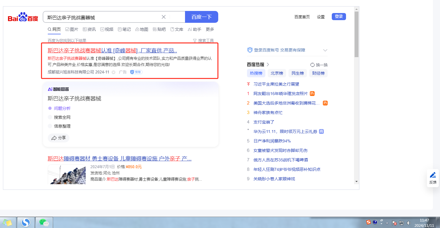Open the 斯巴达障碍赛器材 result thumbnail
440x228 pixels.
tap(67, 174)
